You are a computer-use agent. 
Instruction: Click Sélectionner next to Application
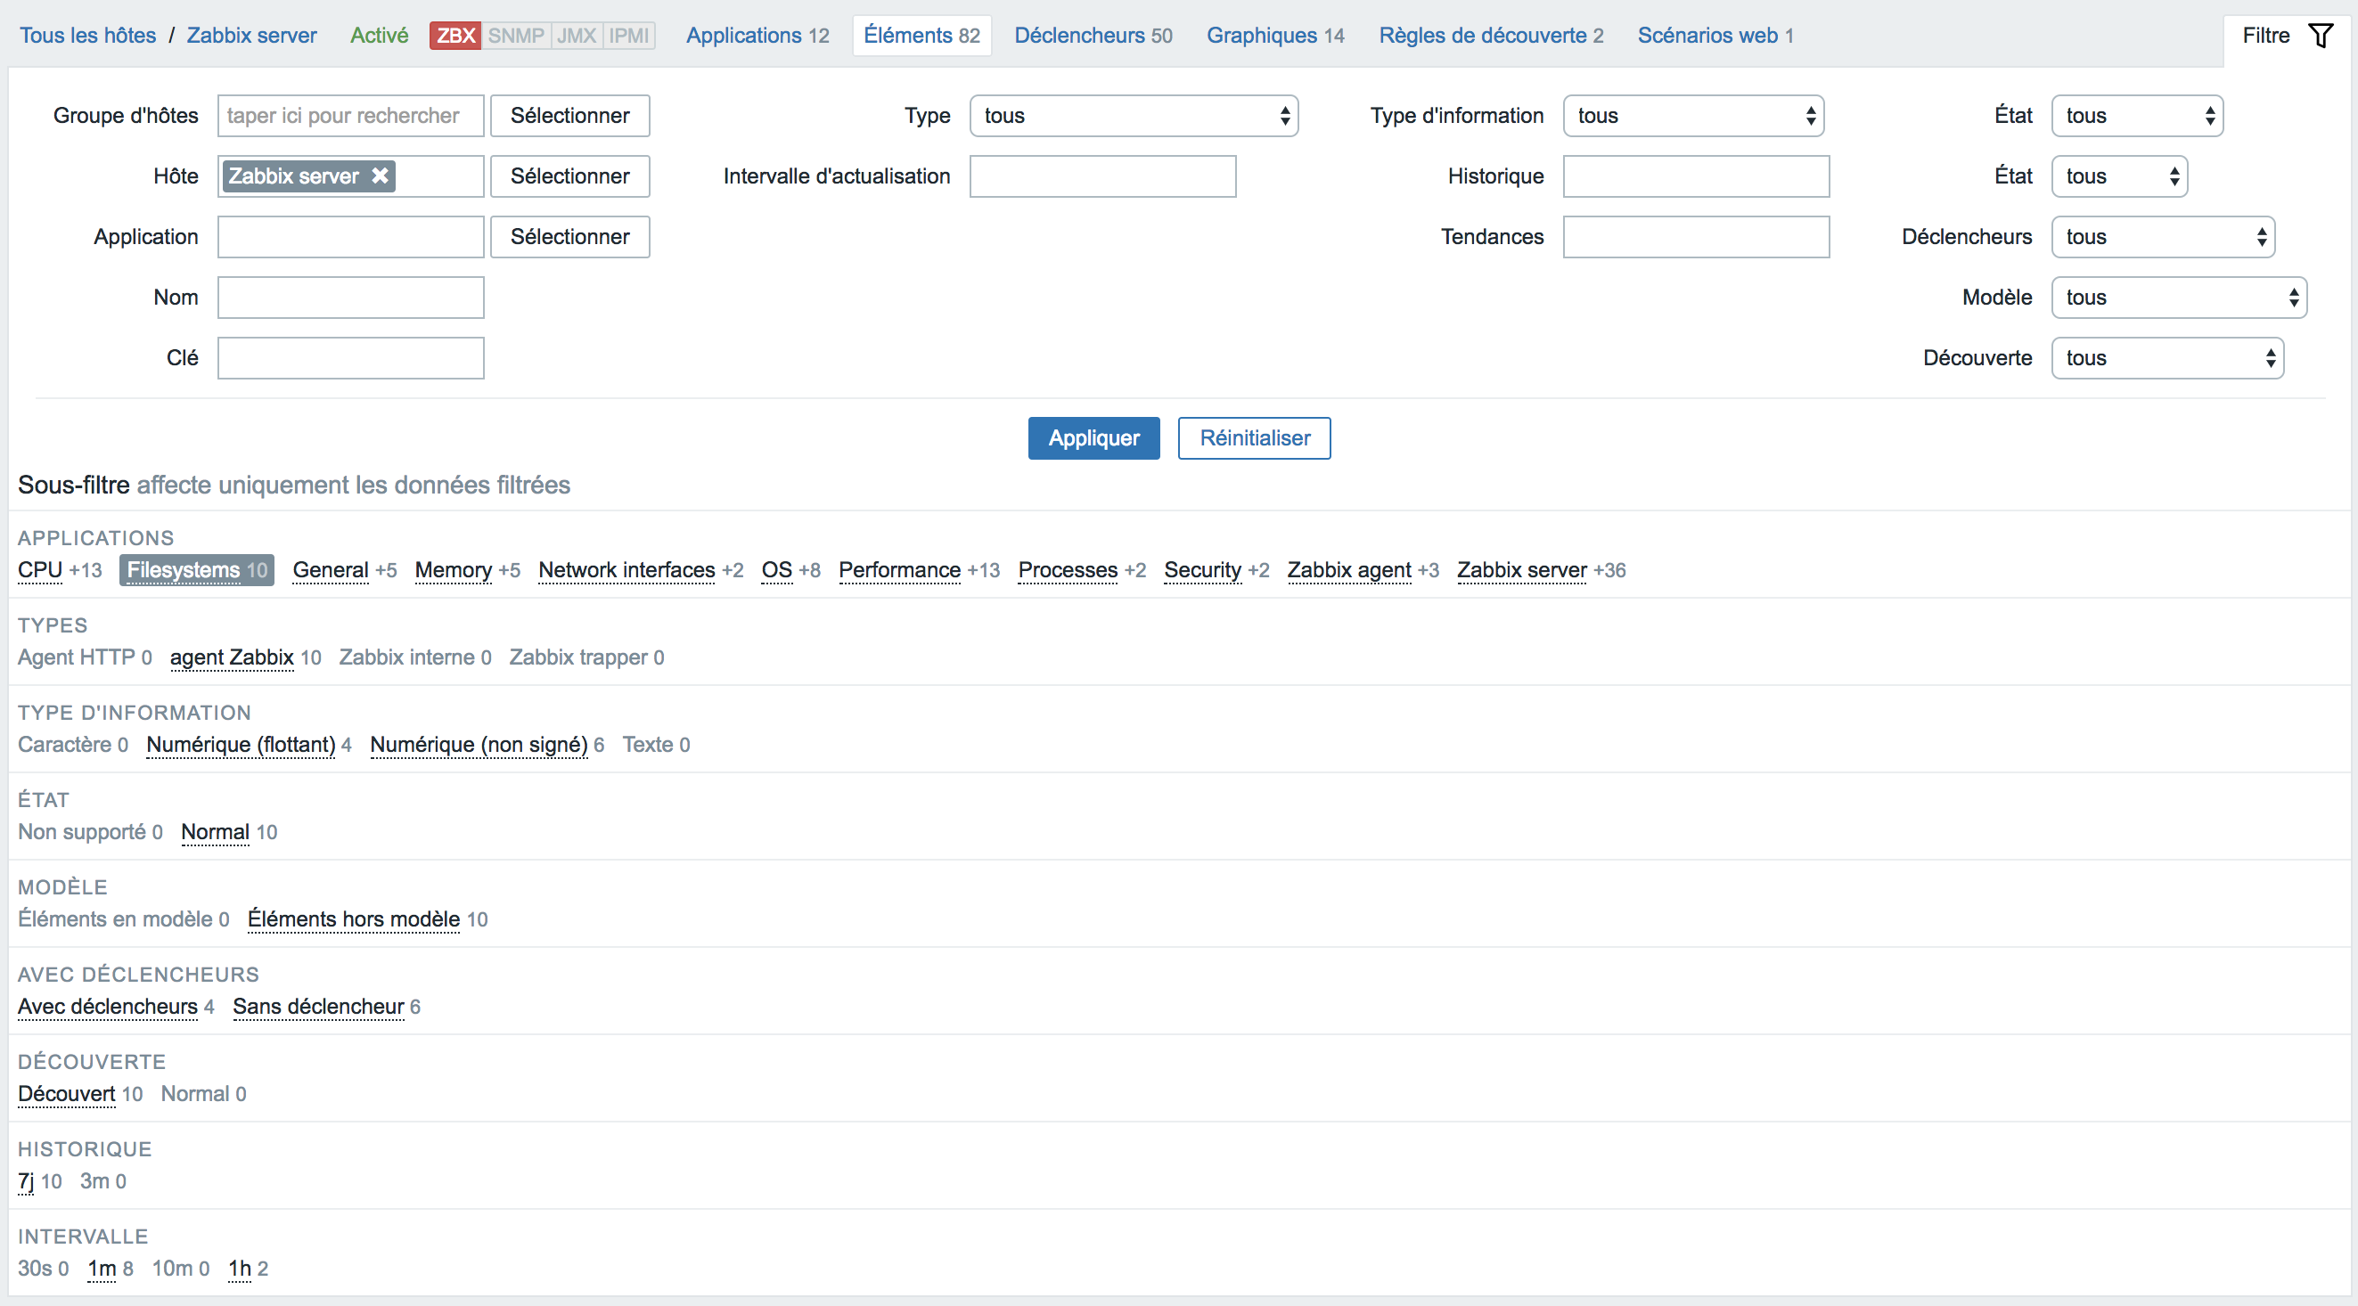pyautogui.click(x=570, y=236)
